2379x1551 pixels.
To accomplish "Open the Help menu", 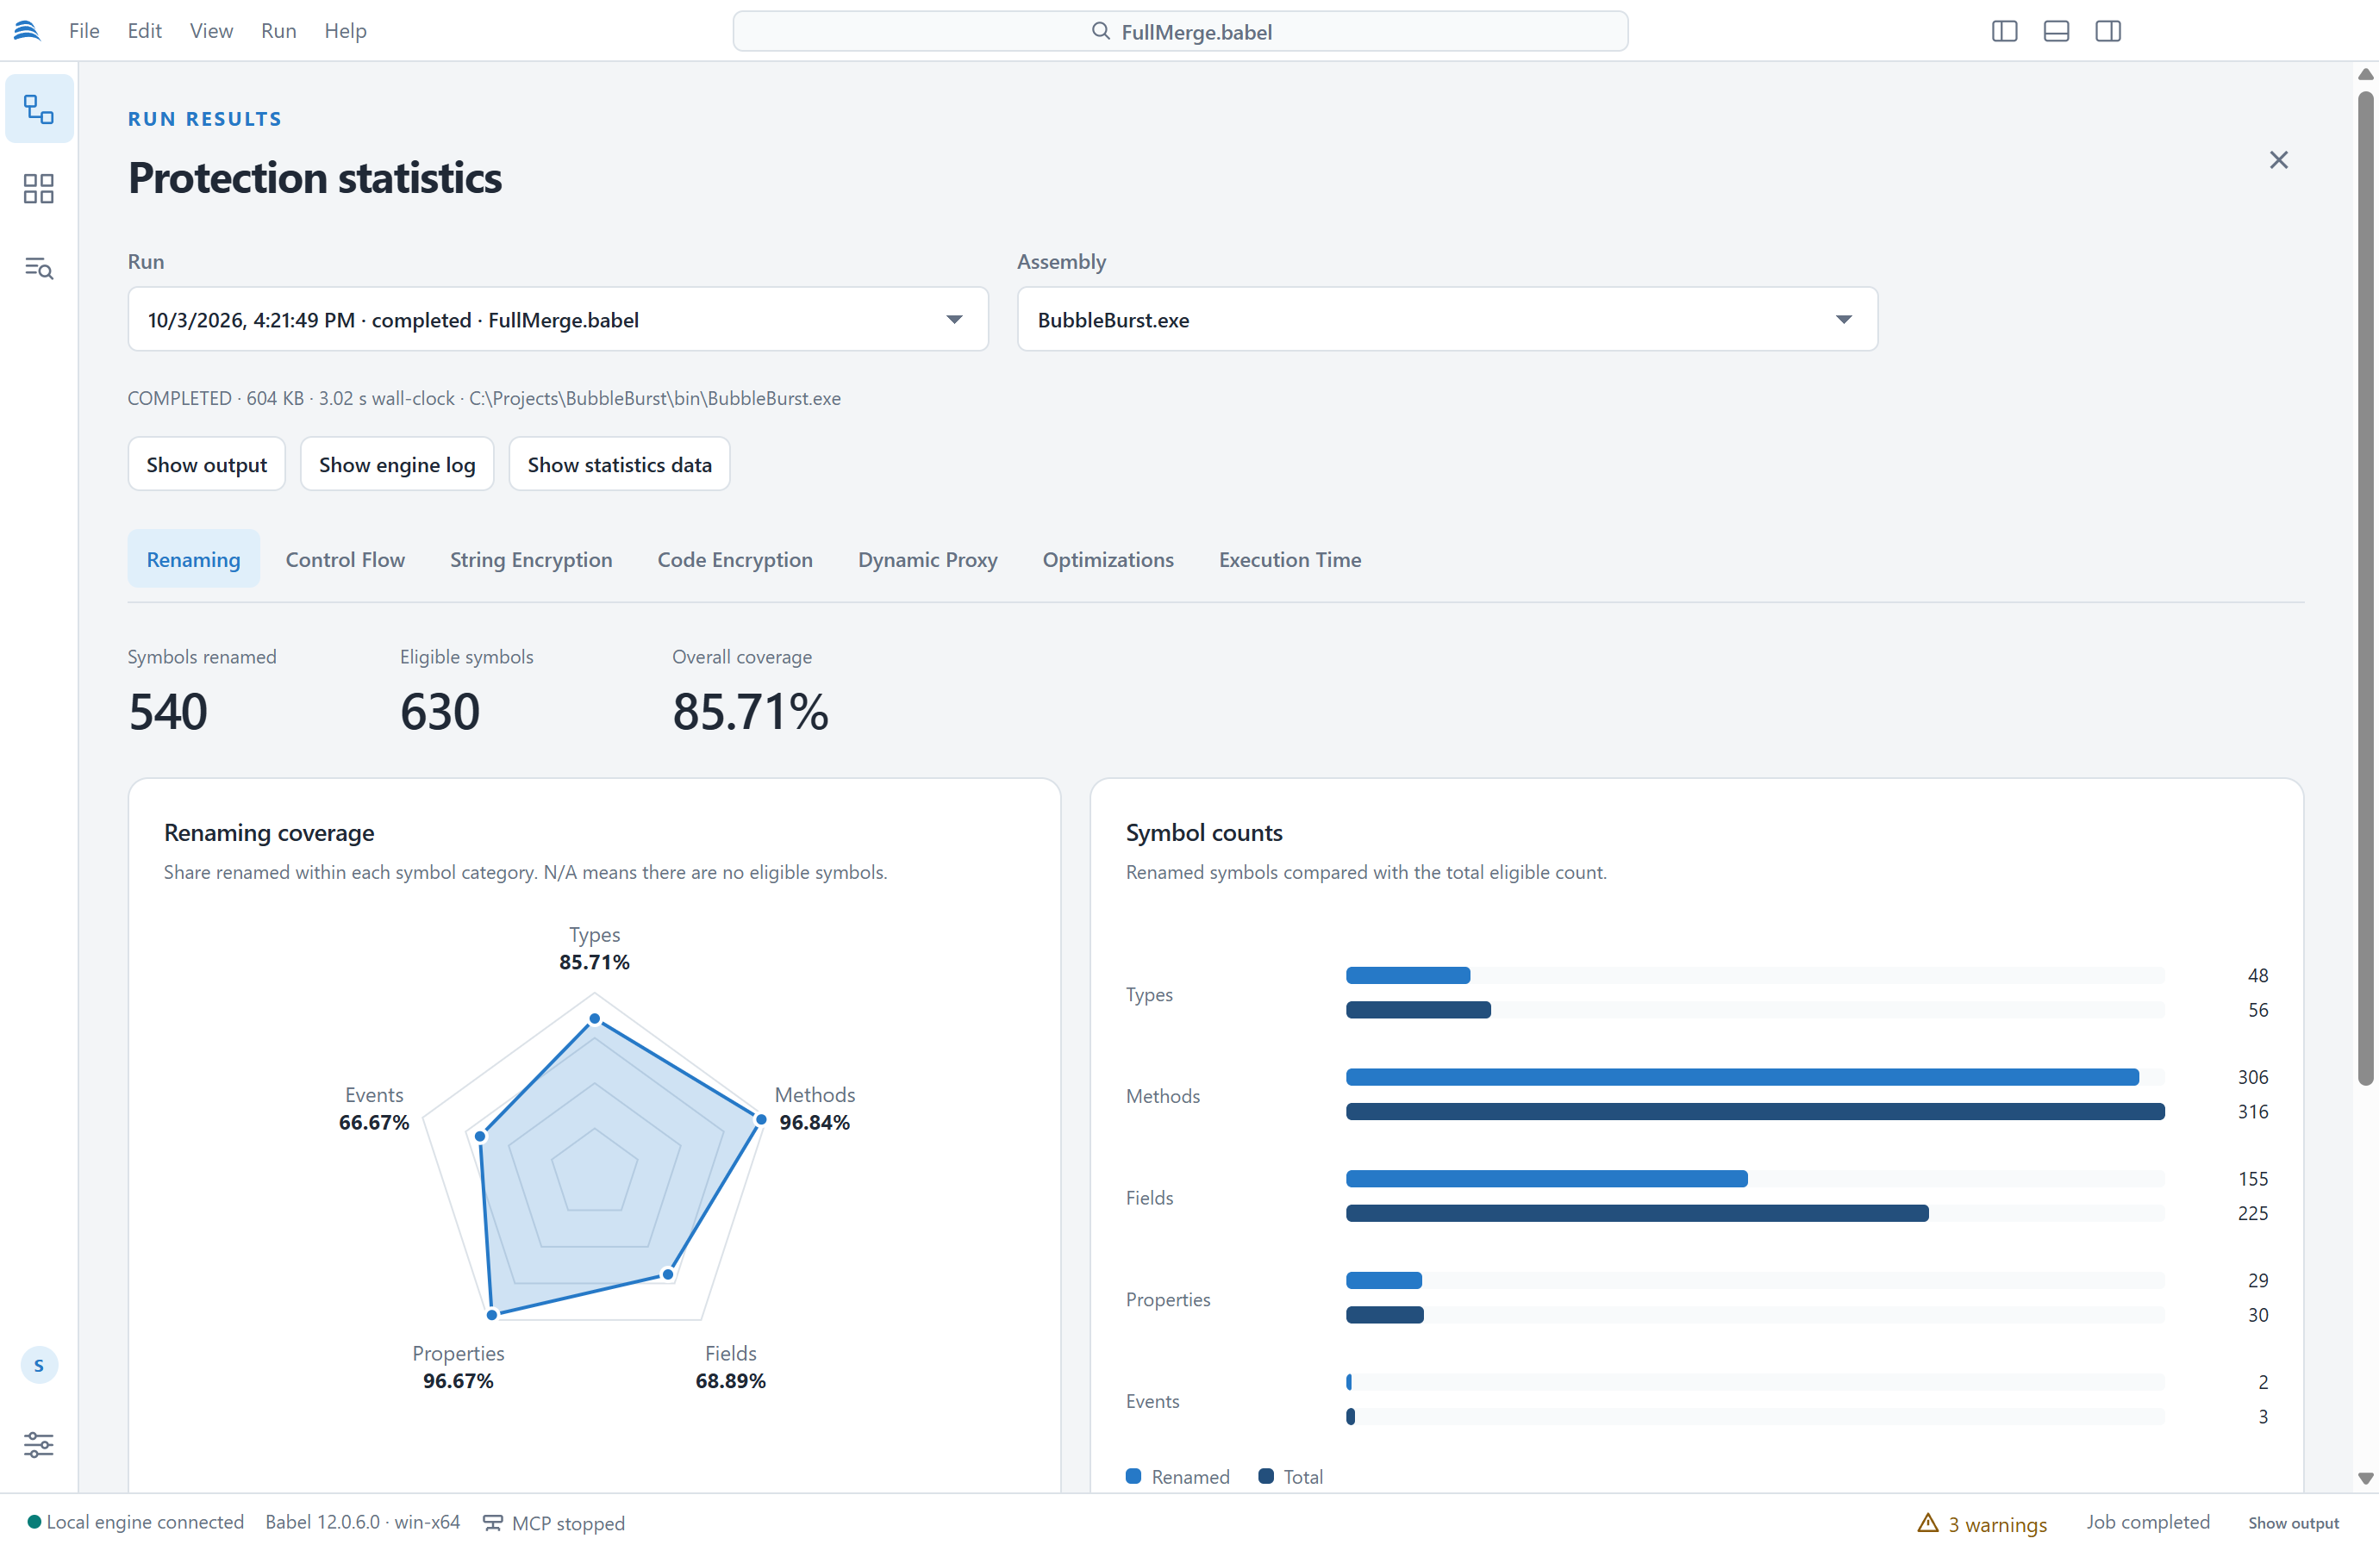I will tap(345, 31).
